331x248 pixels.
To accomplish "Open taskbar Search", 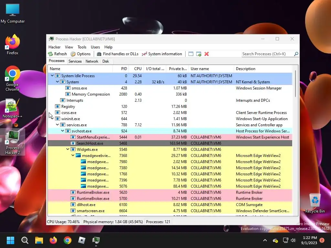I will click(x=25, y=240).
